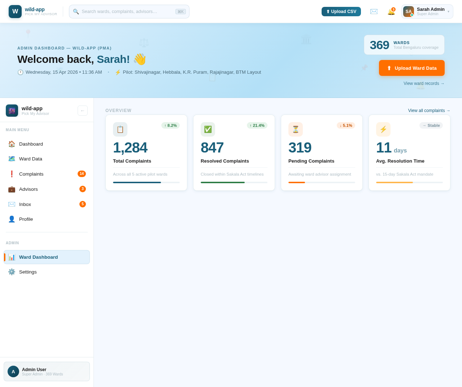This screenshot has width=462, height=387.
Task: Click the 369 Wards coverage card
Action: point(404,45)
